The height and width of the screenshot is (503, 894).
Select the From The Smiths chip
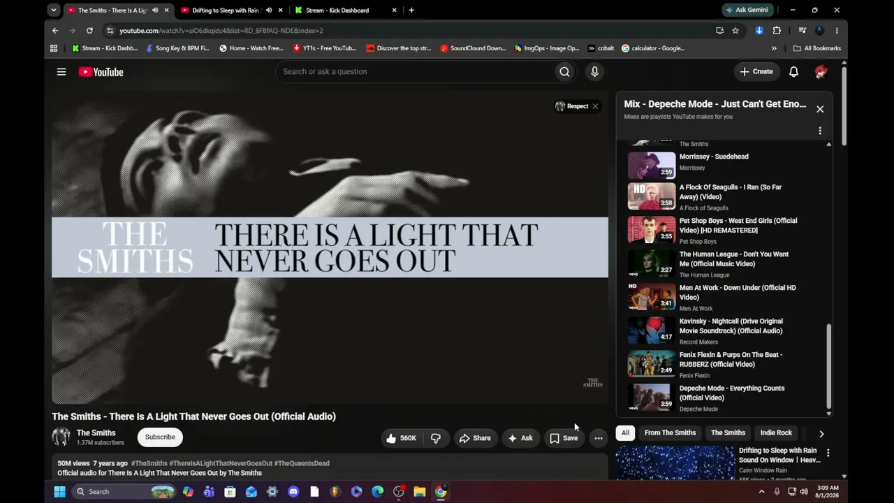pos(670,433)
